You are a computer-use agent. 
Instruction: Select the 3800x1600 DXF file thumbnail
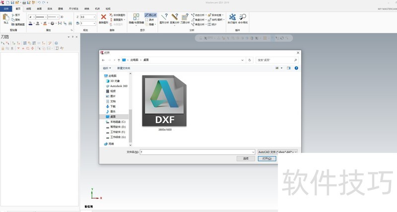tap(164, 101)
